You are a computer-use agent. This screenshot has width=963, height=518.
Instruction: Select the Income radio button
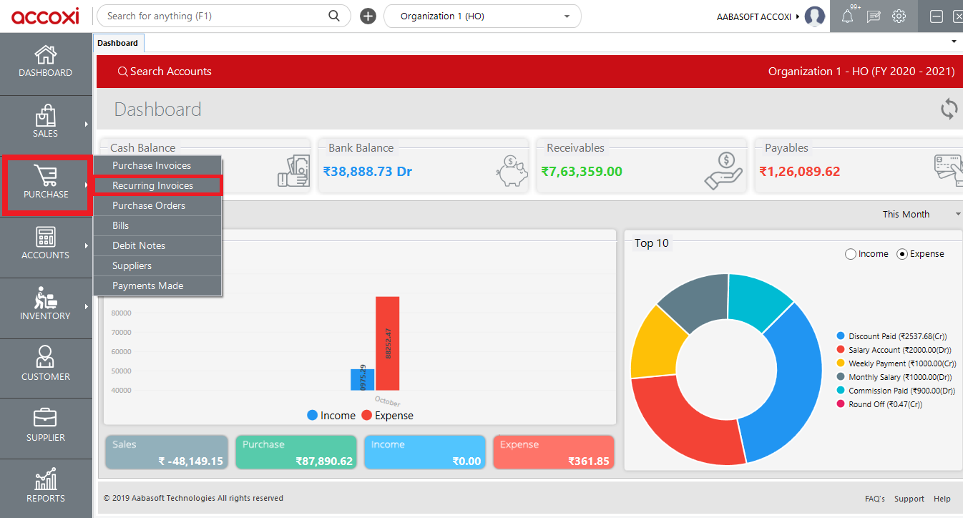click(851, 253)
